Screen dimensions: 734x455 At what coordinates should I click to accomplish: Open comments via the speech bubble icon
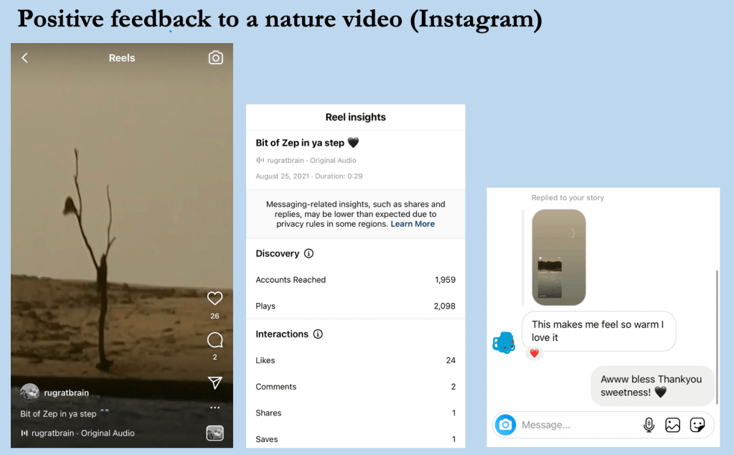pyautogui.click(x=215, y=340)
